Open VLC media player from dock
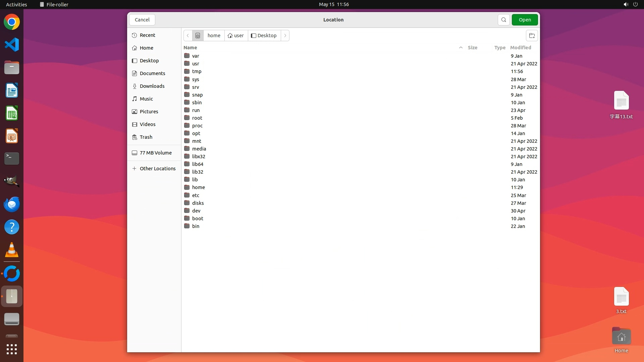The width and height of the screenshot is (644, 362). coord(12,250)
